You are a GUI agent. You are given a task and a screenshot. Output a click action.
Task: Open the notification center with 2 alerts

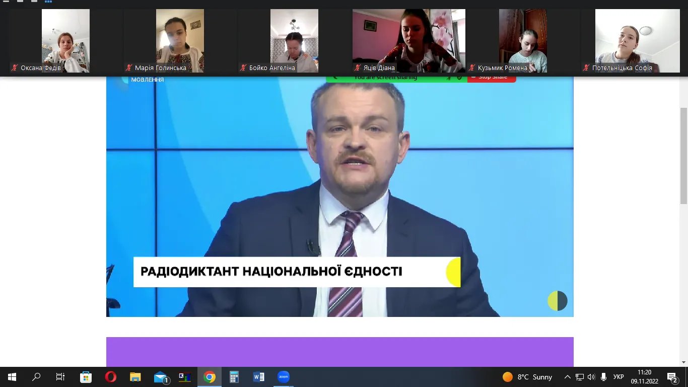[672, 377]
